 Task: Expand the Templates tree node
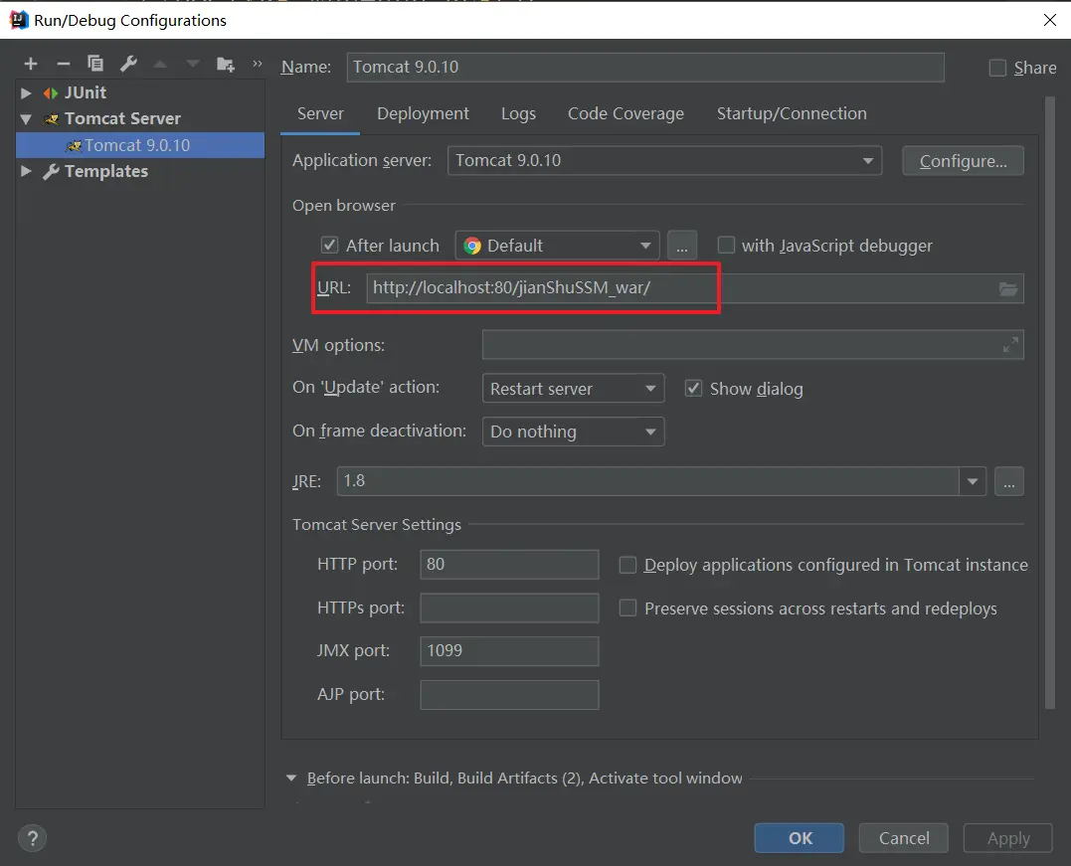[26, 171]
